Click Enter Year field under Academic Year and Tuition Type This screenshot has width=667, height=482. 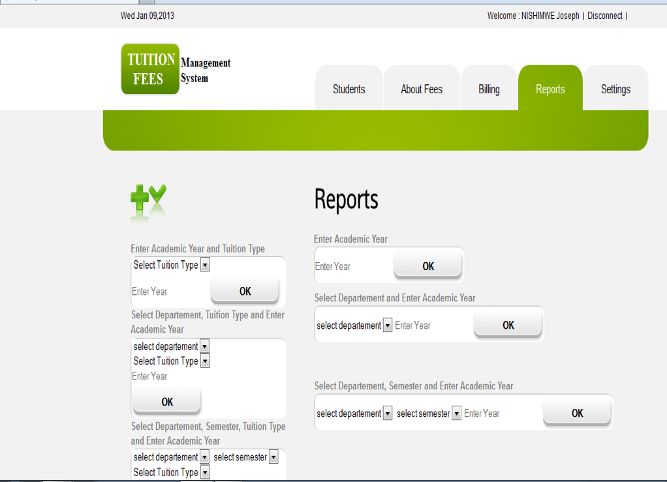170,292
